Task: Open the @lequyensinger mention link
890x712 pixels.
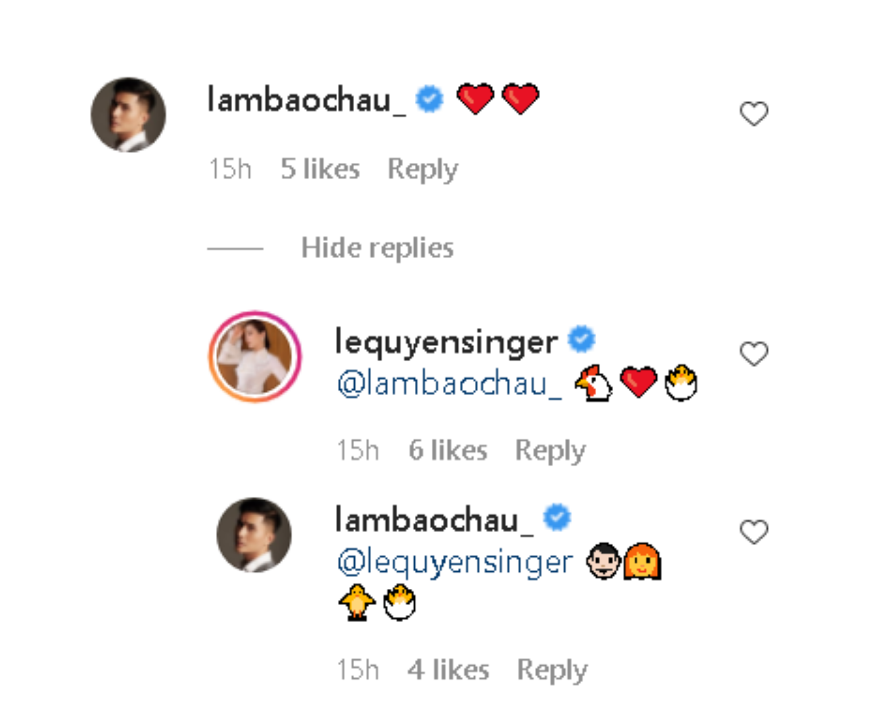Action: point(455,562)
